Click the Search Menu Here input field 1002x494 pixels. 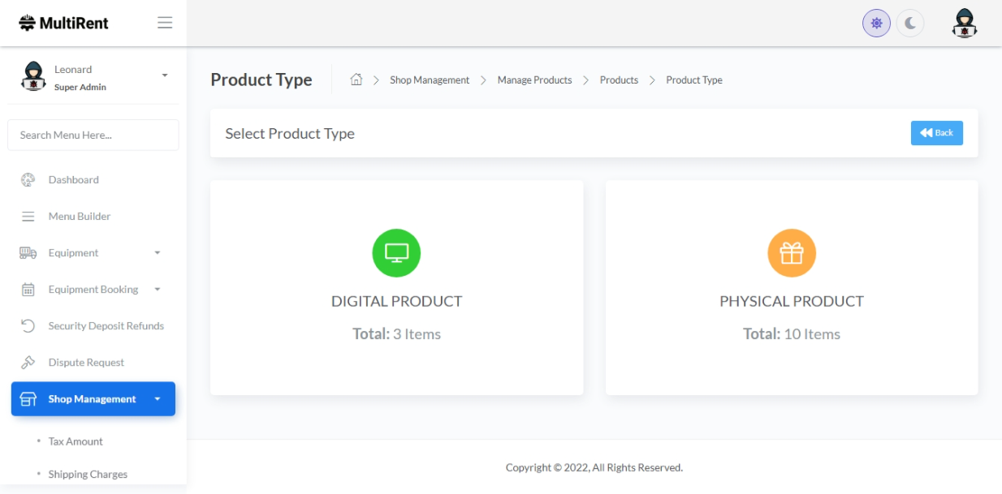pyautogui.click(x=93, y=135)
